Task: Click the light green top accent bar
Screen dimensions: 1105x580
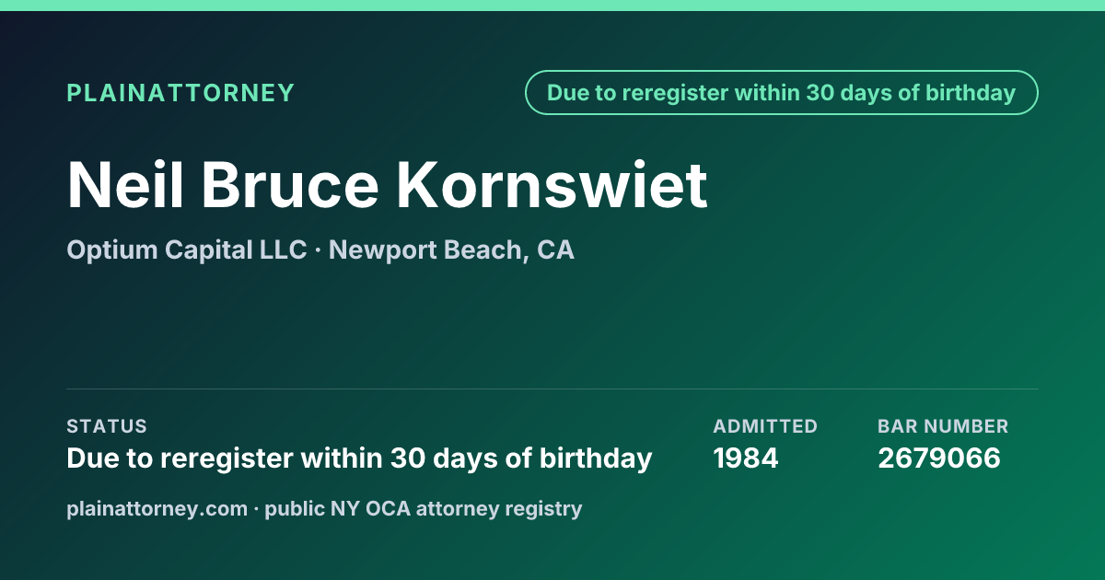Action: click(x=552, y=6)
